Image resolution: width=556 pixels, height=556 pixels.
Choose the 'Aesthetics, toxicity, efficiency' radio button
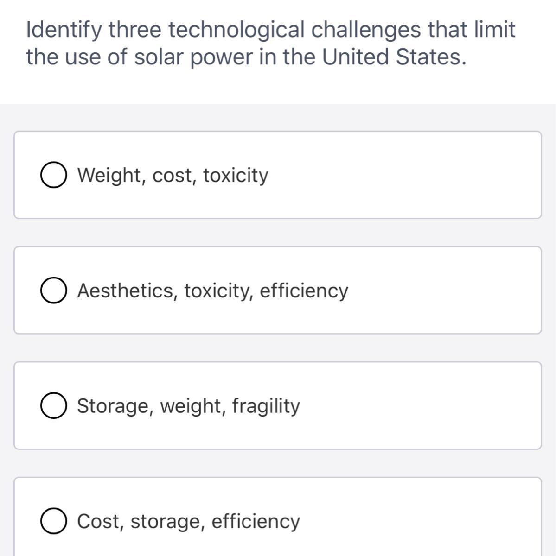[x=53, y=291]
